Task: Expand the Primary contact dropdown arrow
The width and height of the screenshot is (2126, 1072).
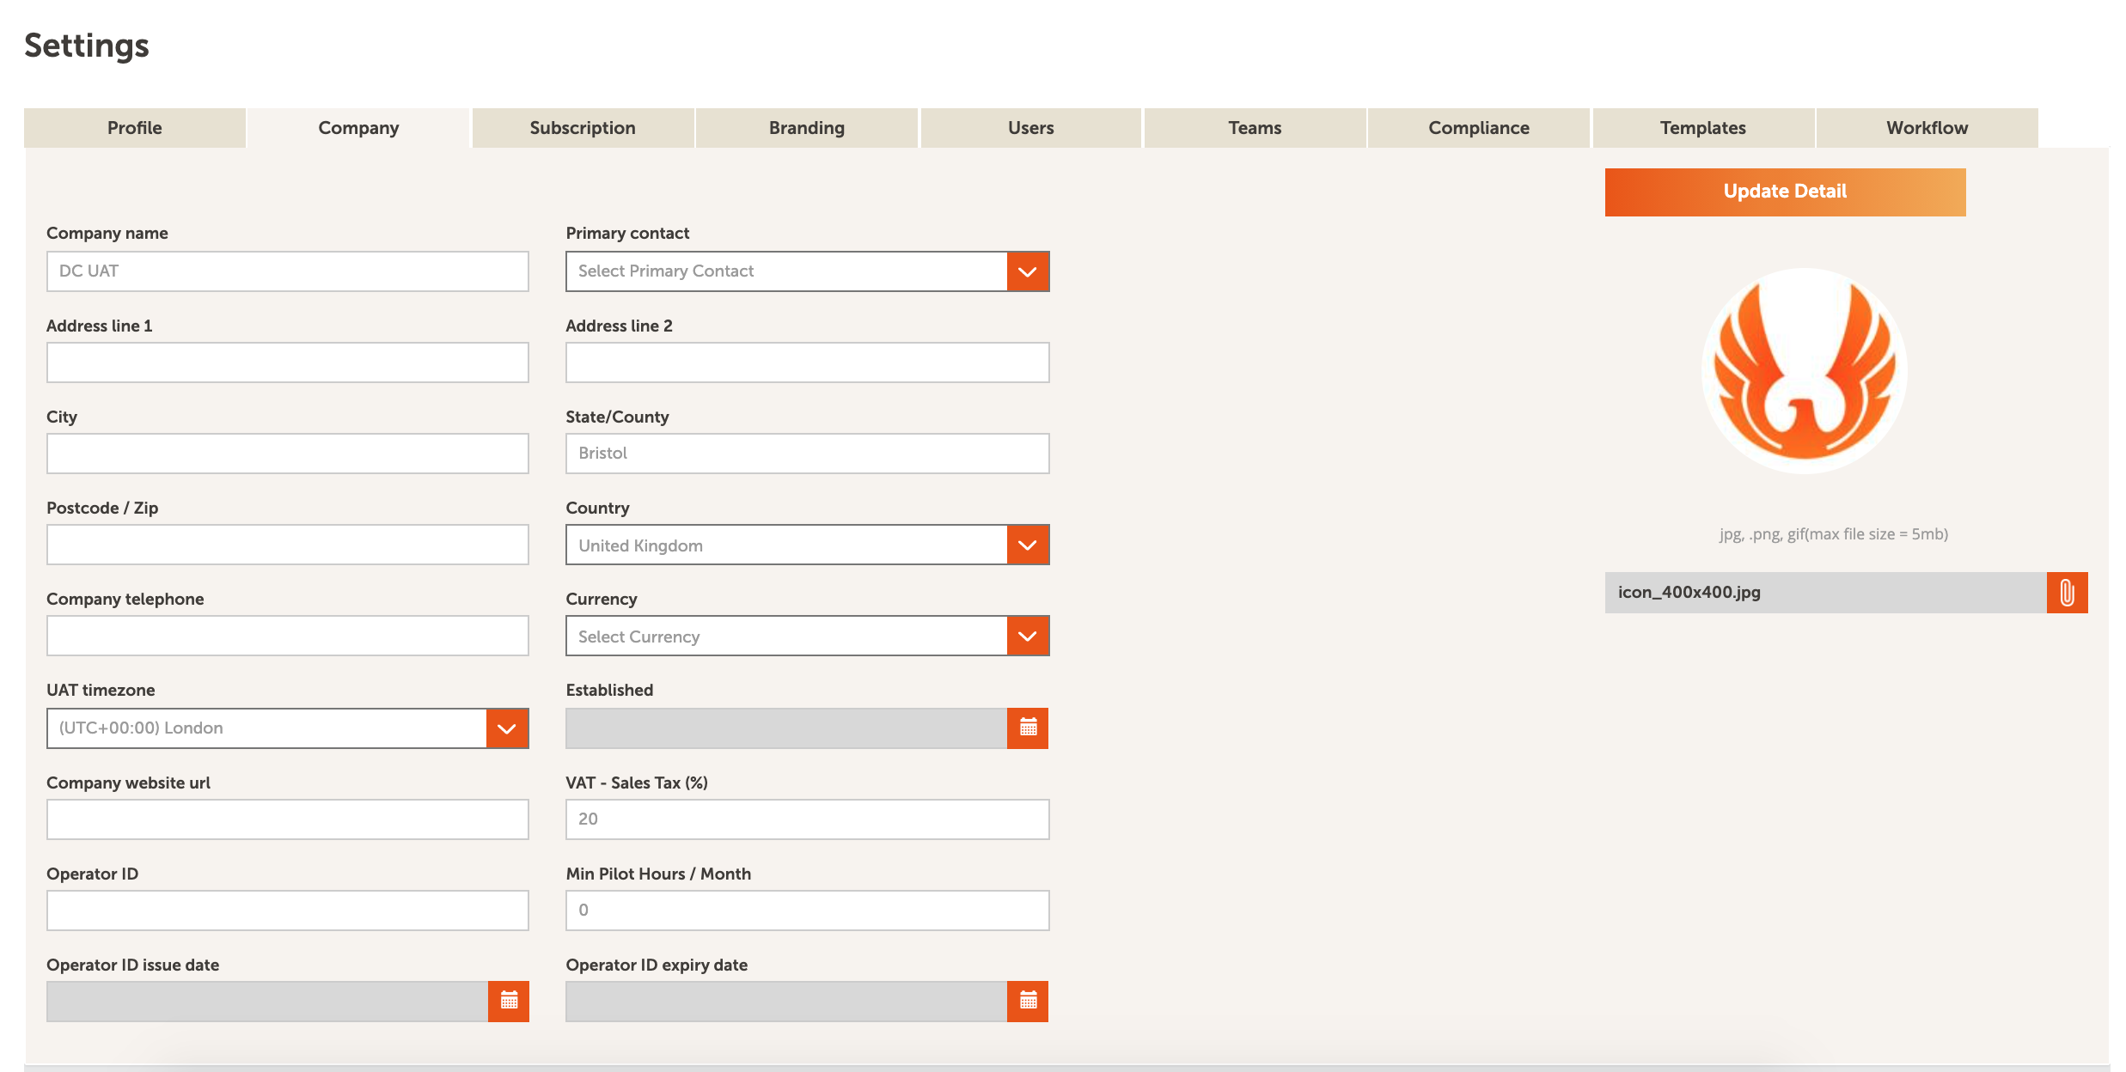Action: 1028,271
